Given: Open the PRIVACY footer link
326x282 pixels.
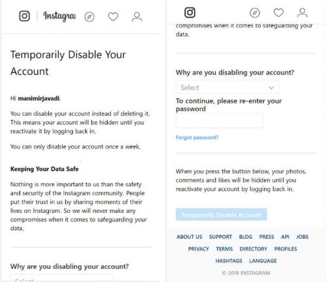Looking at the screenshot, I should tap(198, 249).
